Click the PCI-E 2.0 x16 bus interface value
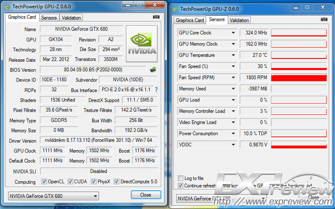Screen dimensions: 335x209 (x=126, y=90)
